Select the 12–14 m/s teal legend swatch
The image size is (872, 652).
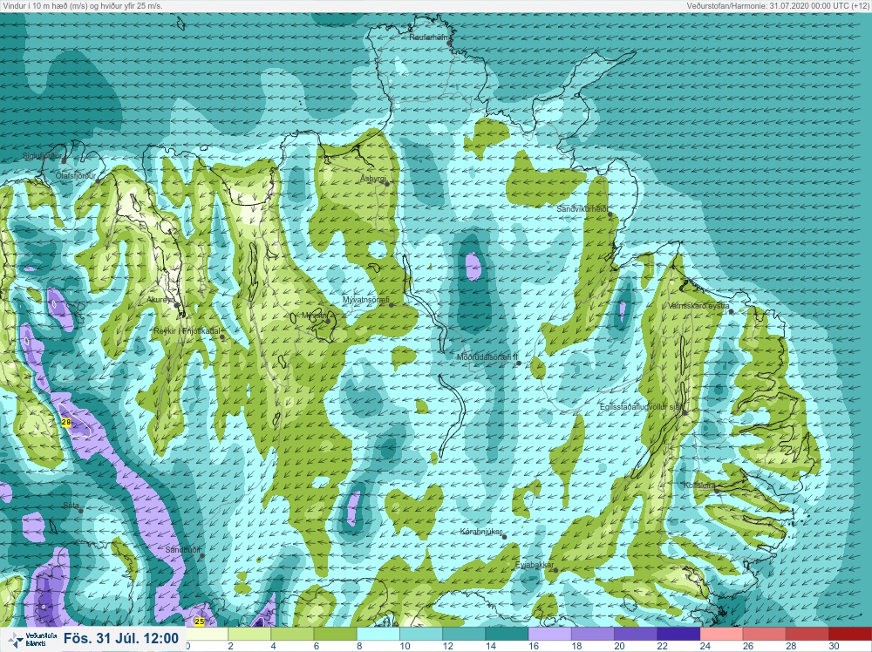(x=463, y=634)
